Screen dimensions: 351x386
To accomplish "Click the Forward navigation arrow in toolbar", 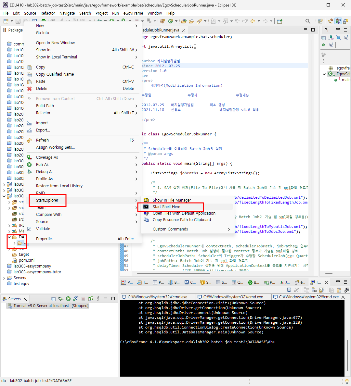I will pos(265,21).
